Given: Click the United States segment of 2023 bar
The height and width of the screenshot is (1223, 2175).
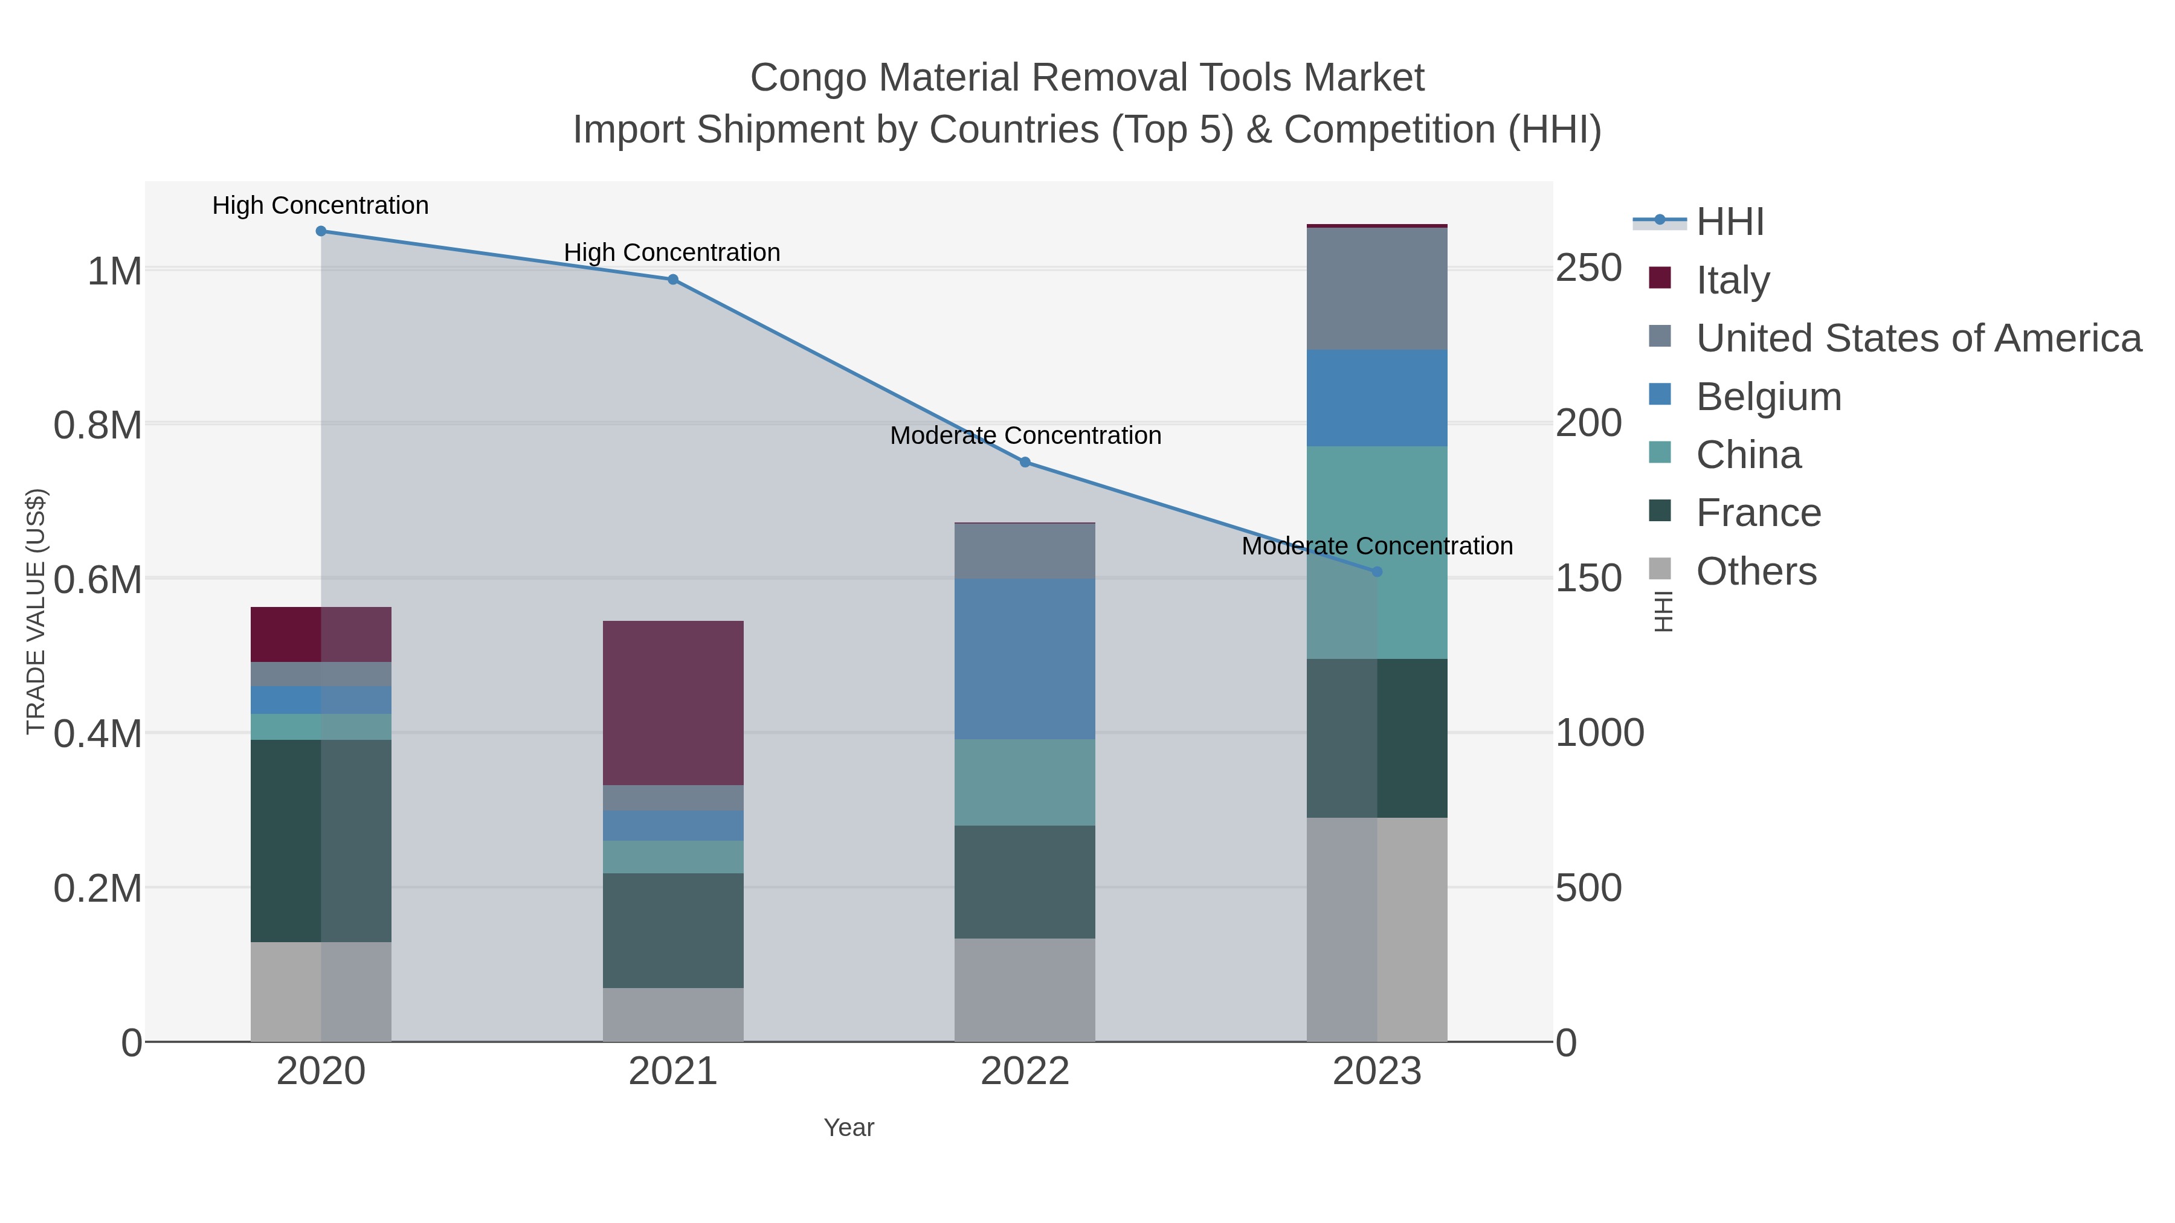Looking at the screenshot, I should 1377,289.
